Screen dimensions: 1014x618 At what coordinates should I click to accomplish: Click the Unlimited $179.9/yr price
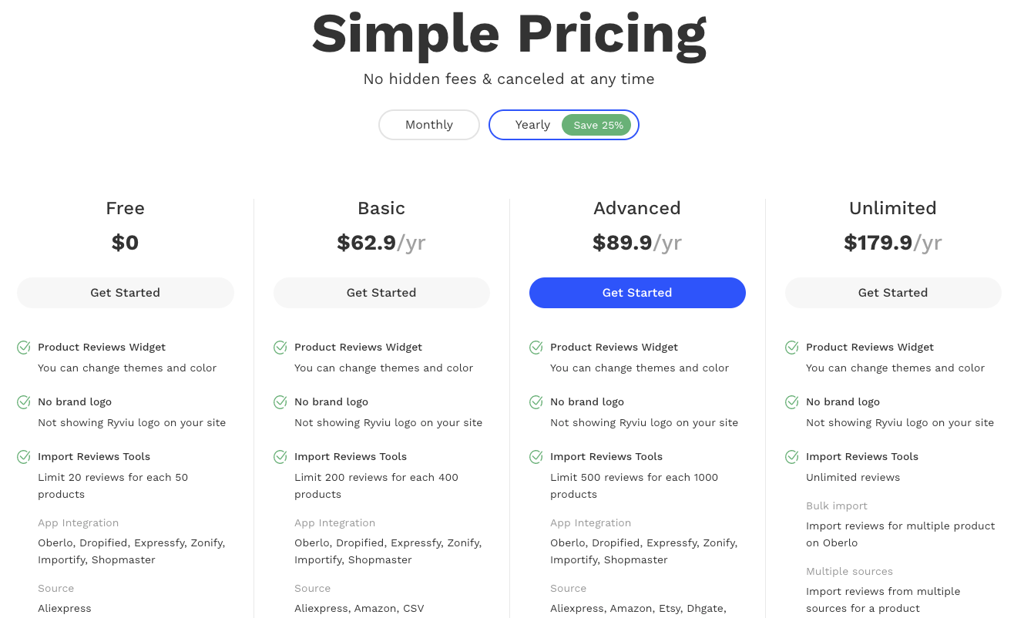(x=893, y=243)
